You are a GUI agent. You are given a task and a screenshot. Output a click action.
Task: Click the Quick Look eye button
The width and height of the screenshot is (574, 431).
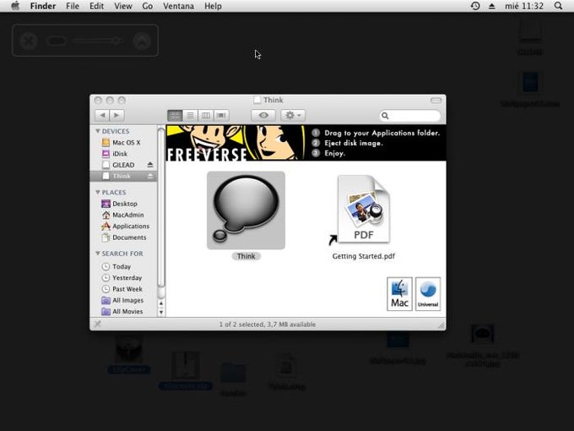point(263,116)
